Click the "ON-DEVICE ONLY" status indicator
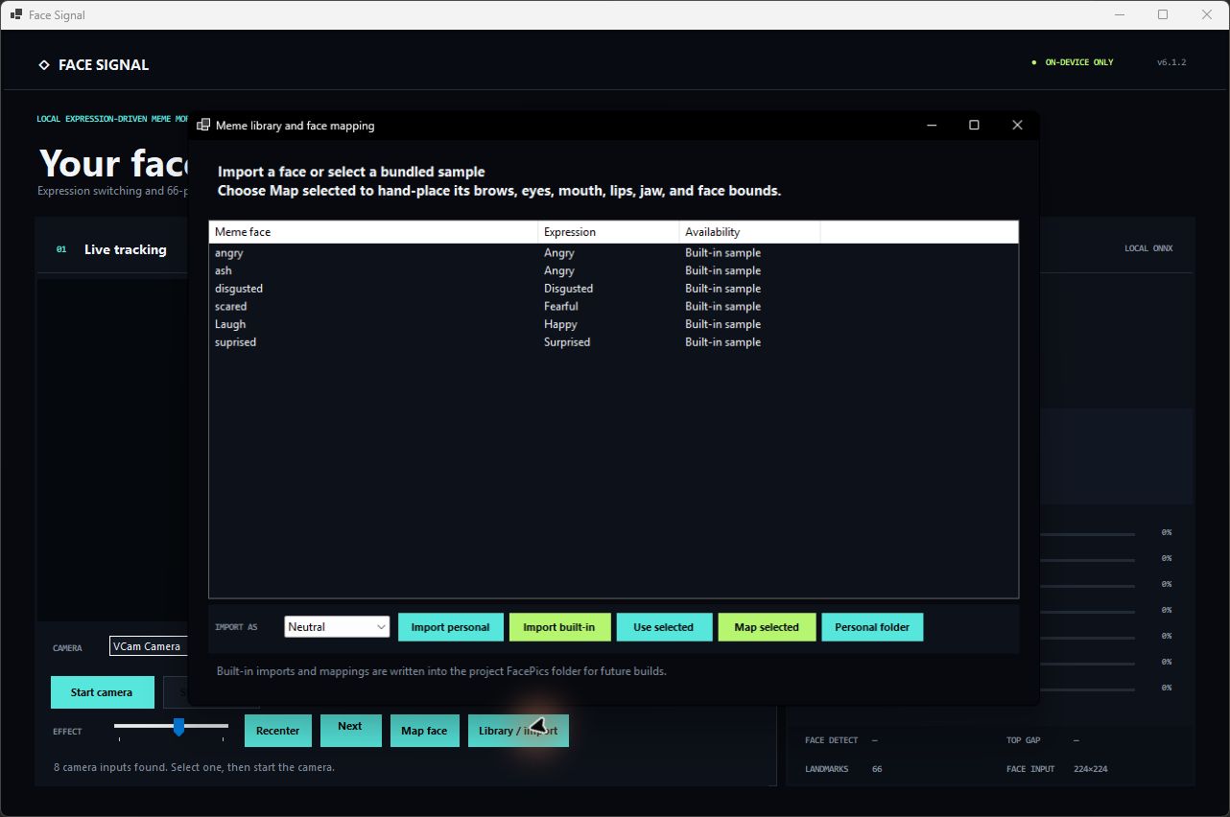The height and width of the screenshot is (817, 1230). (x=1073, y=62)
